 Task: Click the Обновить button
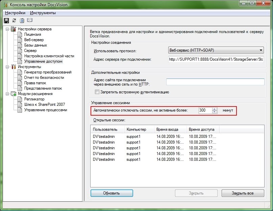(x=112, y=193)
